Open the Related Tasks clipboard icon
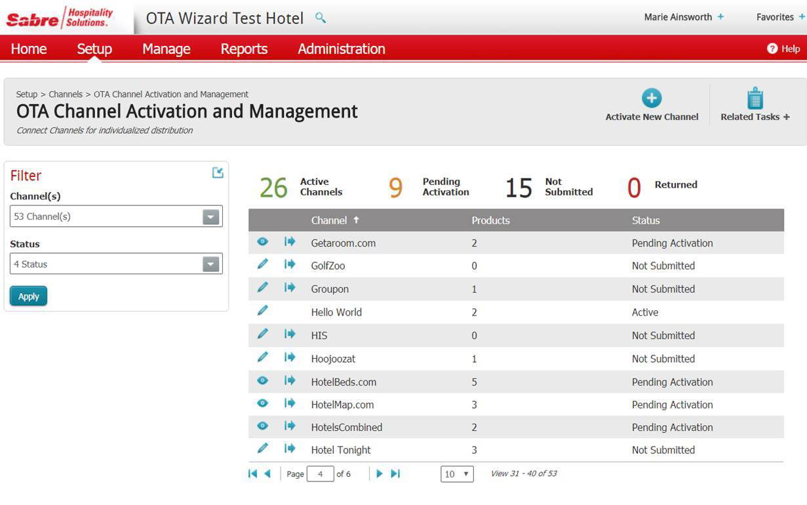Image resolution: width=807 pixels, height=505 pixels. [x=755, y=98]
